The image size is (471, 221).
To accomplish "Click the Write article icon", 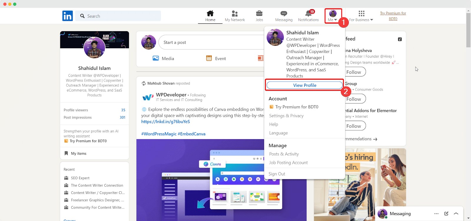I will (261, 58).
